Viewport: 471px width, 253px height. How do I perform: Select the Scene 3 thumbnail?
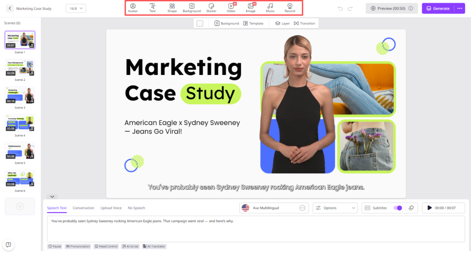click(20, 95)
